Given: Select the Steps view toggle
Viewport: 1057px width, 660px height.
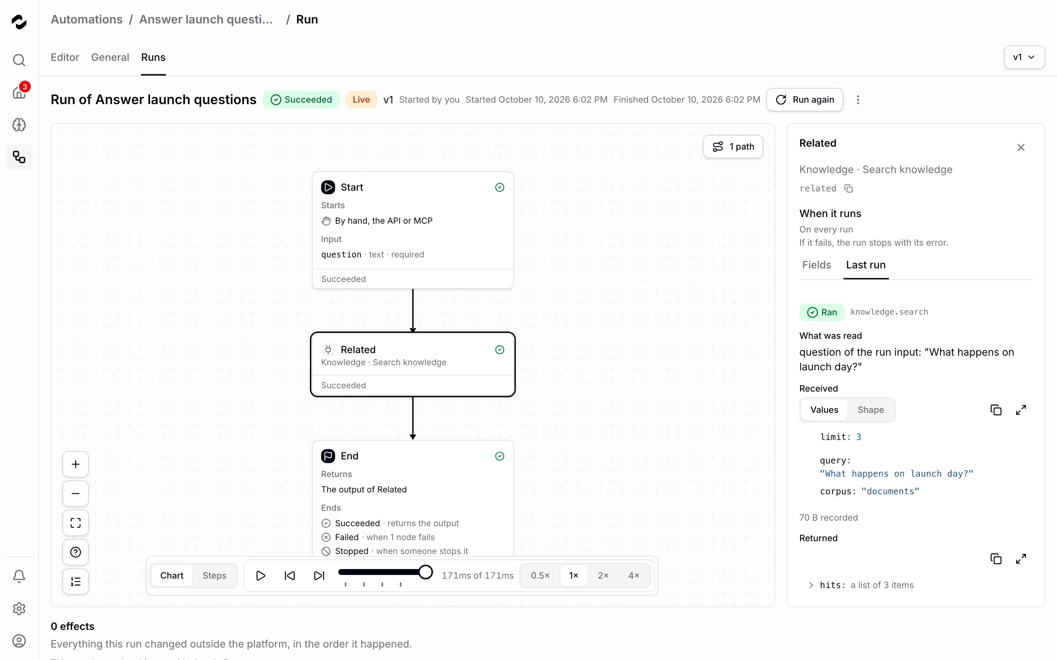Looking at the screenshot, I should (214, 575).
